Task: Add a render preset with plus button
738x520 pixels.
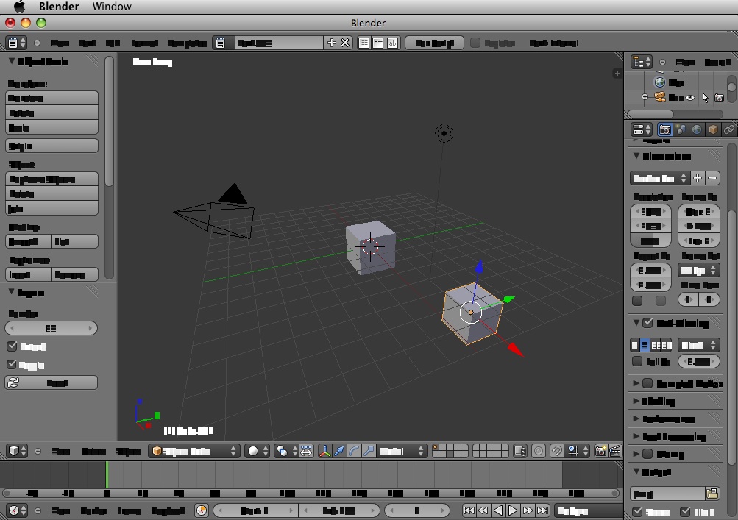Action: (x=698, y=178)
